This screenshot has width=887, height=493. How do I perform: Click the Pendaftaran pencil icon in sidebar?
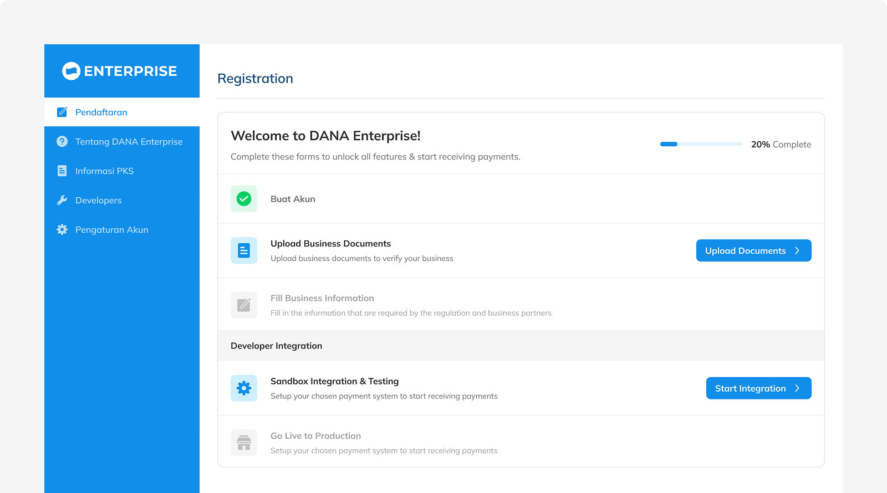pos(62,112)
